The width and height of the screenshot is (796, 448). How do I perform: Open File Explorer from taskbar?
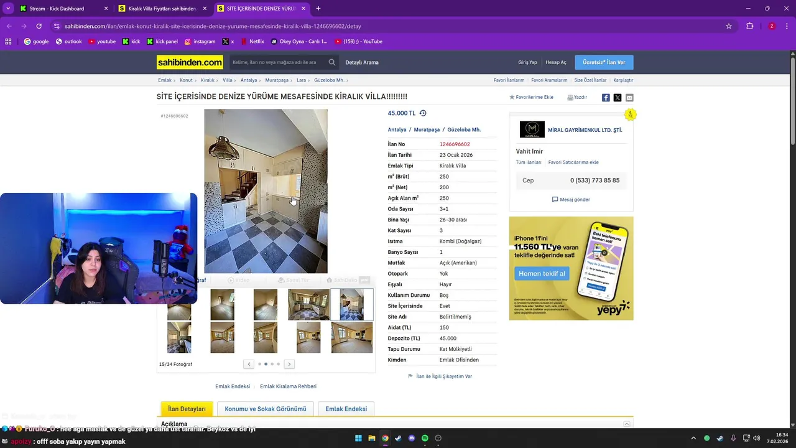(x=372, y=438)
